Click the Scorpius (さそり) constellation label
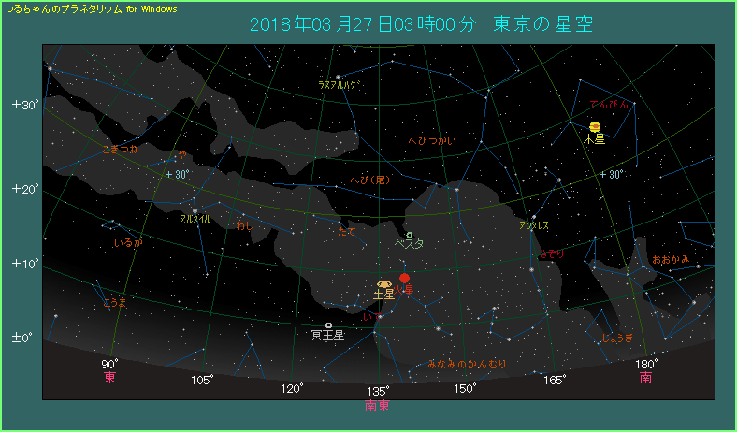This screenshot has width=737, height=432. [552, 253]
